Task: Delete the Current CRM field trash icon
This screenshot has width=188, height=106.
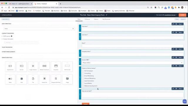Action: (x=176, y=57)
